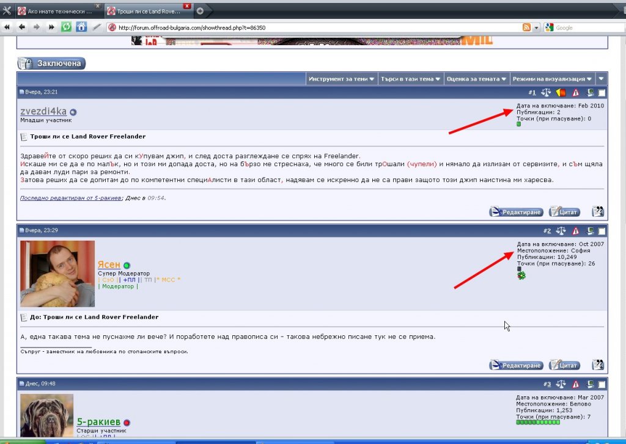Click the computer IP icon on post #2
This screenshot has width=626, height=444.
coord(590,231)
